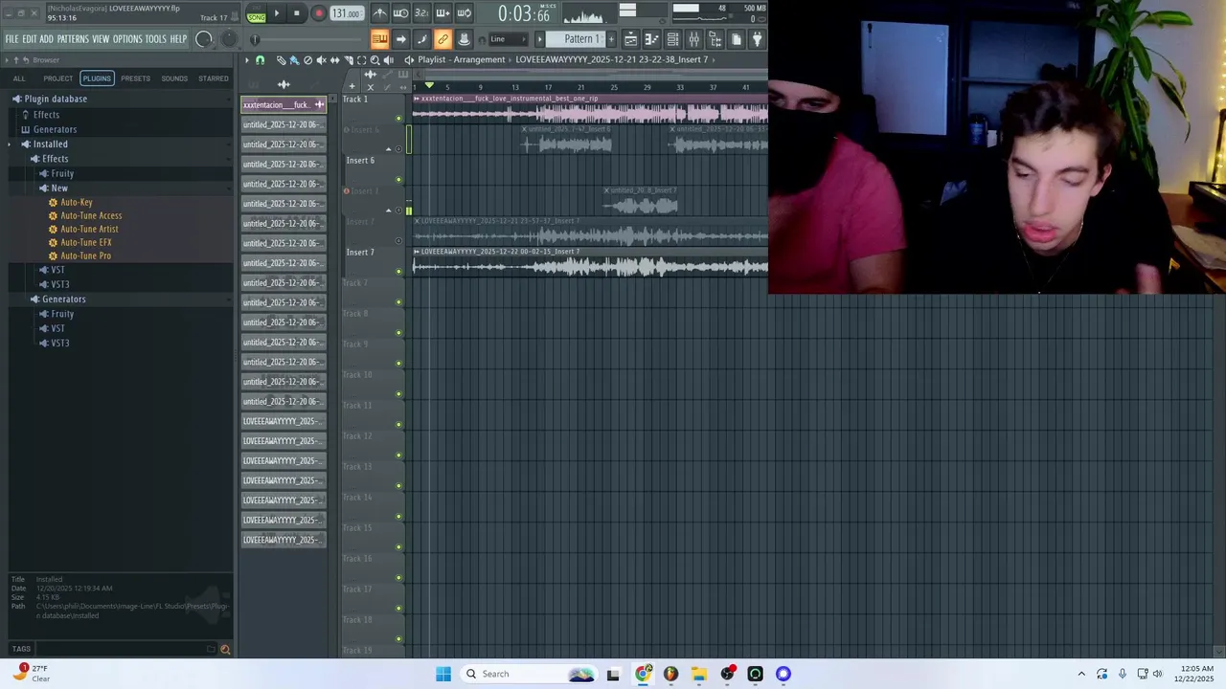Toggle the orange link multilink button
This screenshot has height=689, width=1226.
click(x=443, y=39)
